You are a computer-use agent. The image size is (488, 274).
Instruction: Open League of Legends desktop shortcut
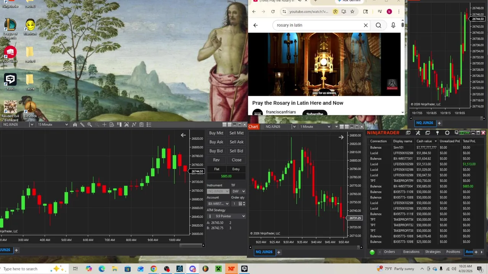(x=10, y=29)
